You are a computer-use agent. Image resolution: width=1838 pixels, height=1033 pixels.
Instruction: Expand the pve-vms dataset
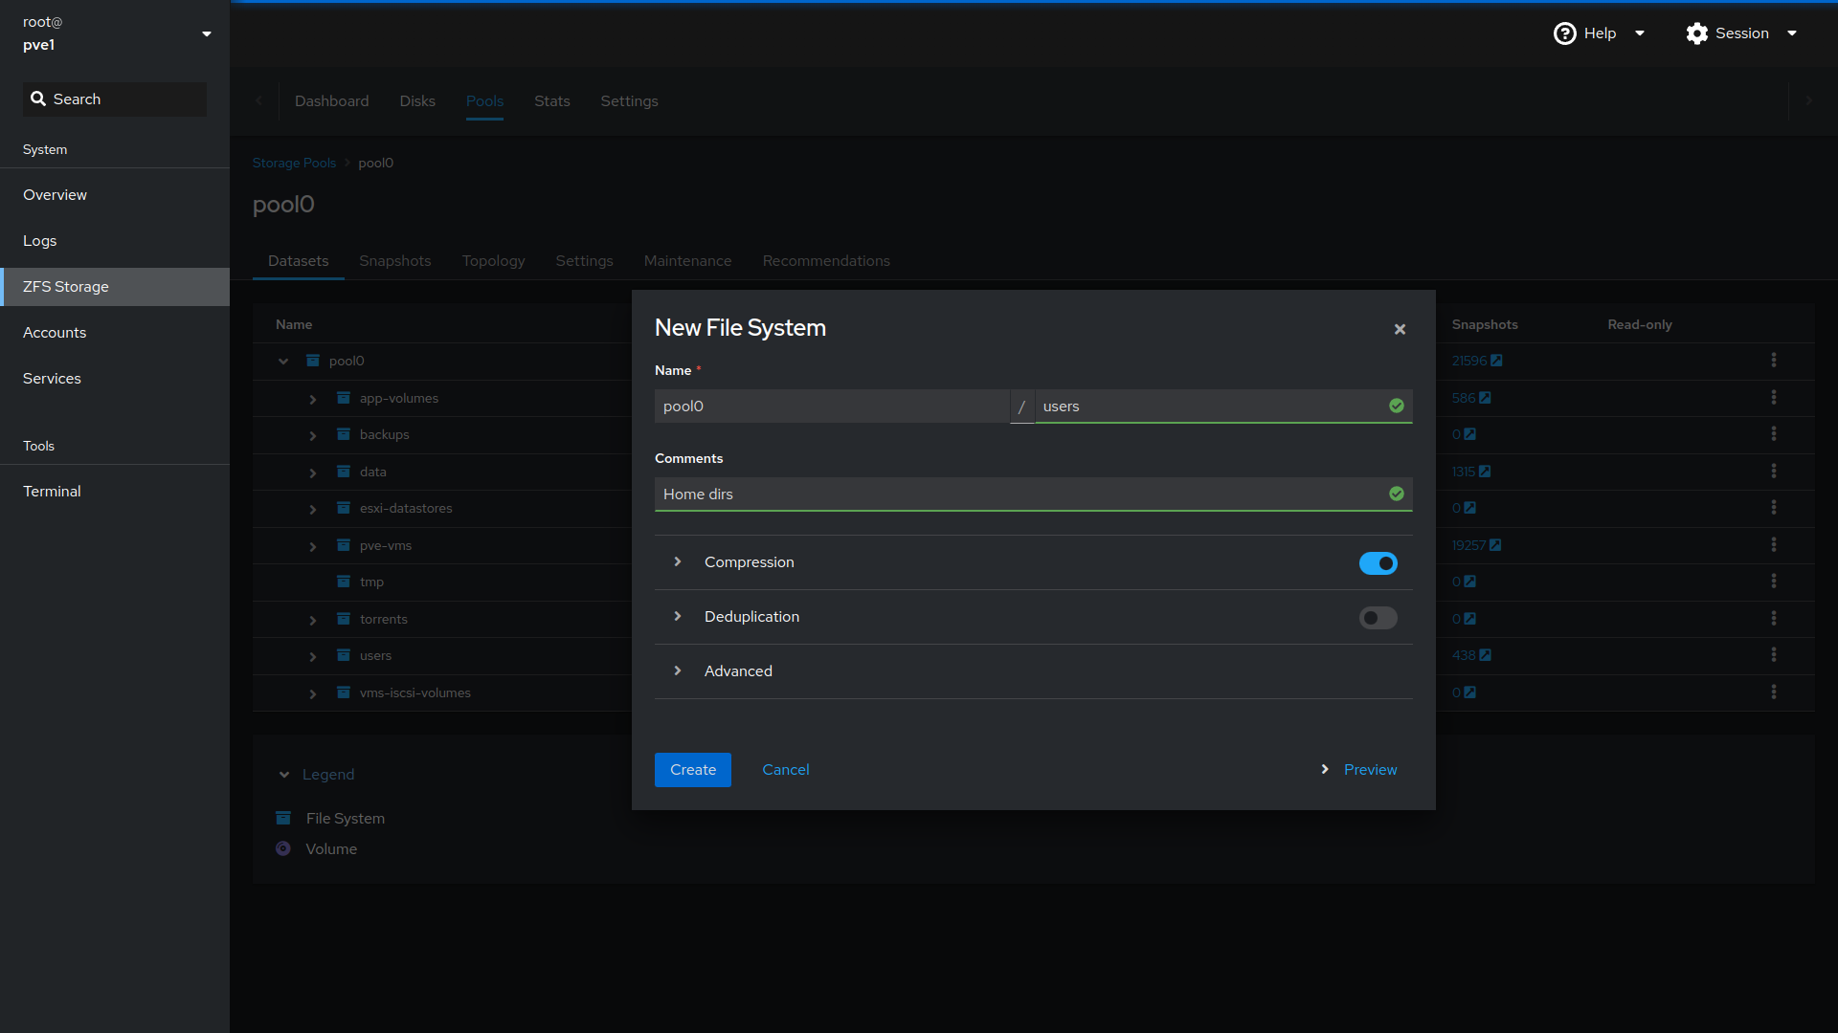tap(313, 546)
